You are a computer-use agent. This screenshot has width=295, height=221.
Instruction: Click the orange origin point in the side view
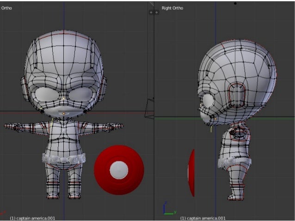[x=215, y=119]
